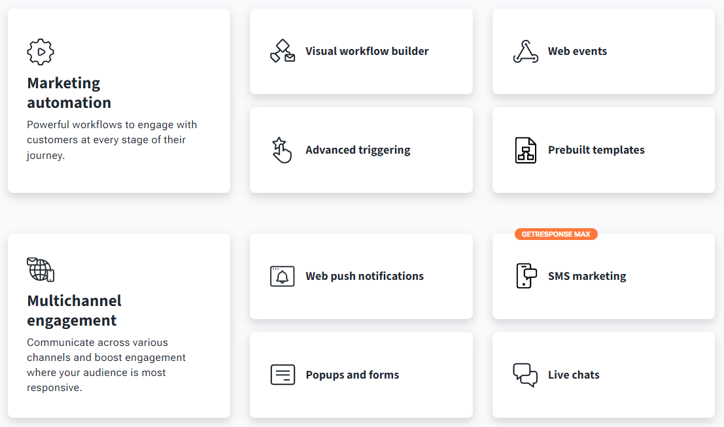This screenshot has width=724, height=427.
Task: Click the Visual workflow builder icon
Action: [x=283, y=51]
